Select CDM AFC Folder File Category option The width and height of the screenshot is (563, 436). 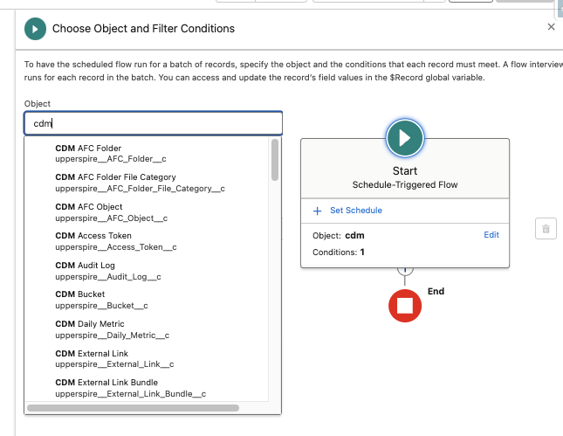click(x=147, y=183)
